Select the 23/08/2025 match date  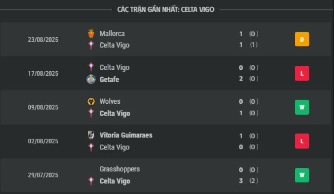coord(43,40)
